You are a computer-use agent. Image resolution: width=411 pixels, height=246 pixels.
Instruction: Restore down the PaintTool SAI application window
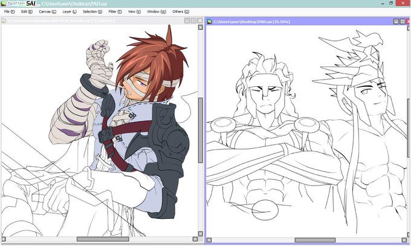click(x=391, y=4)
